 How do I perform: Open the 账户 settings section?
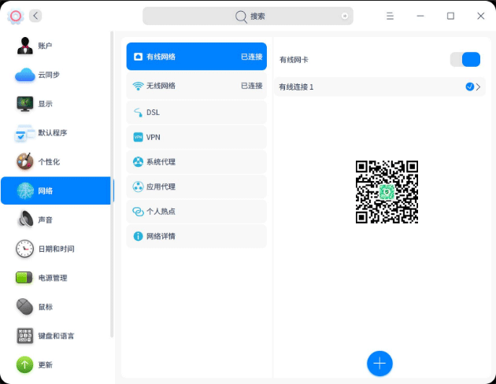[56, 46]
